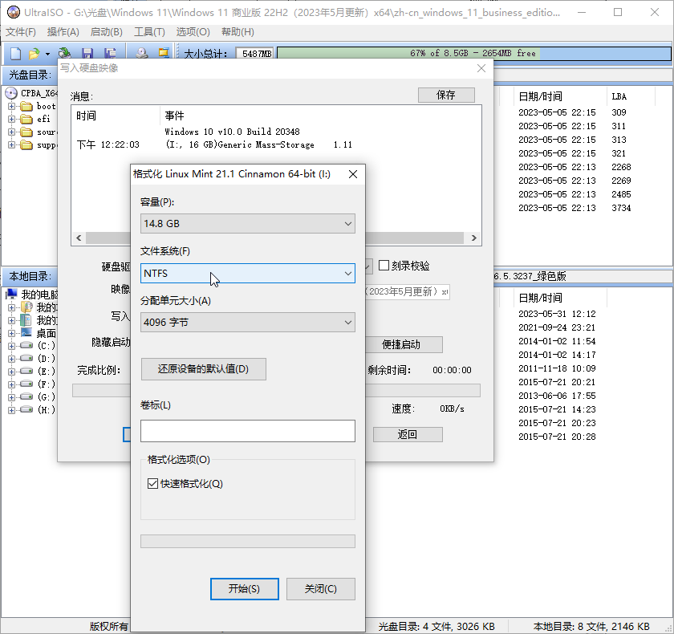Image resolution: width=674 pixels, height=634 pixels.
Task: Click the Open CD/DVD toolbar icon
Action: point(65,53)
